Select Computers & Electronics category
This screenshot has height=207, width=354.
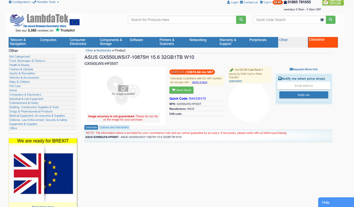click(25, 95)
